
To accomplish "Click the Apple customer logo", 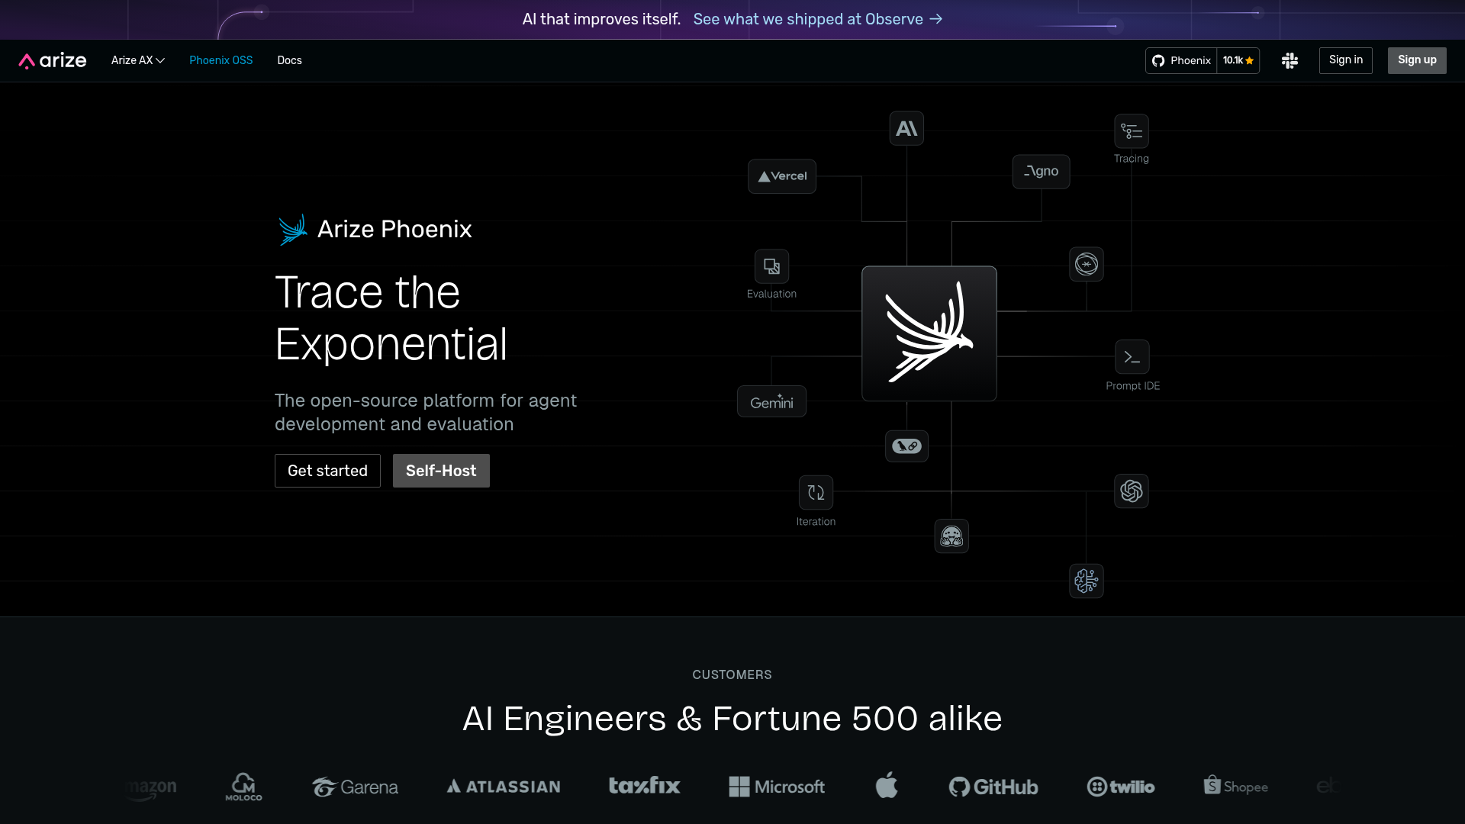I will click(887, 784).
